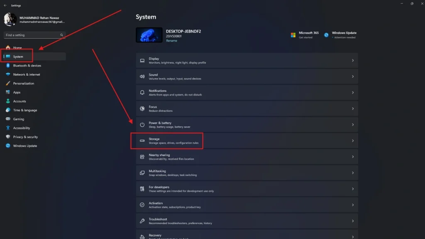Open the Recovery settings row
This screenshot has width=425, height=239.
[247, 234]
